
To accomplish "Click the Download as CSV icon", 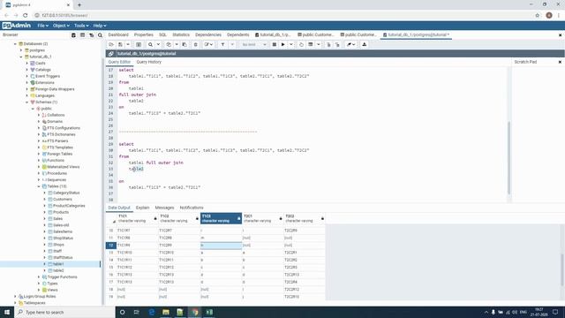I will 365,44.
